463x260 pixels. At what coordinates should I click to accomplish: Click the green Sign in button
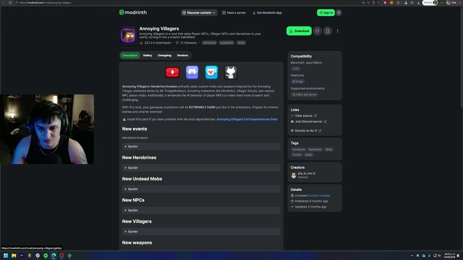pos(326,13)
